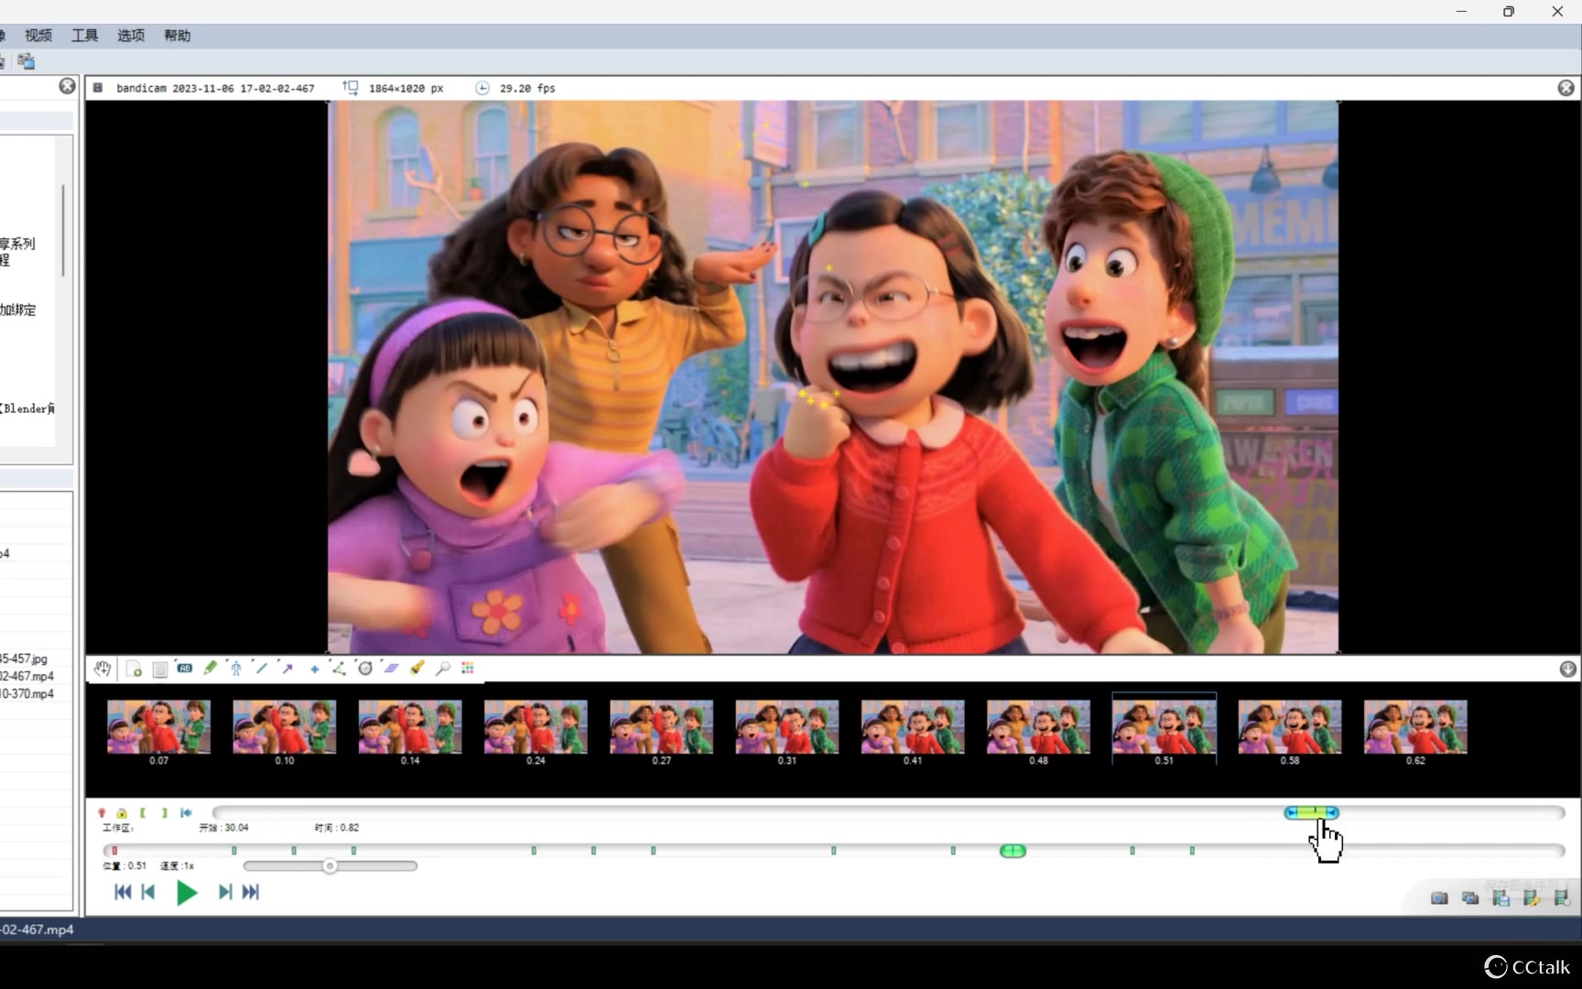Click the 29.20 fps frame rate label

pyautogui.click(x=527, y=89)
